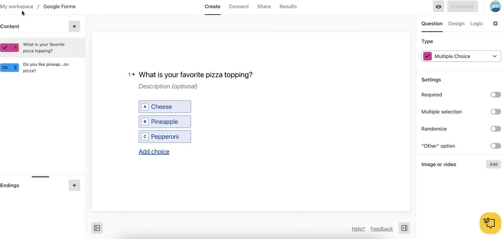
Task: Add a new ending with plus
Action: 74,185
